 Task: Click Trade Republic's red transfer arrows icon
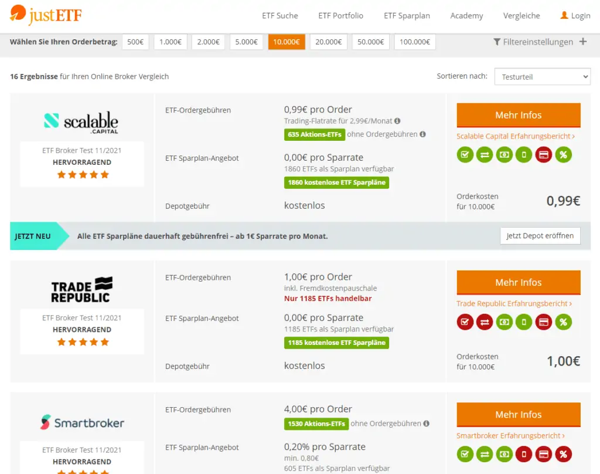point(485,322)
